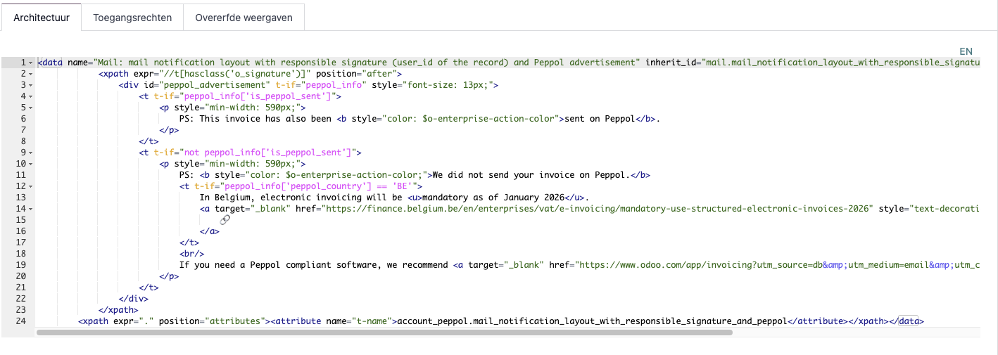Switch to the Architectuur tab
The image size is (998, 355).
click(x=42, y=18)
